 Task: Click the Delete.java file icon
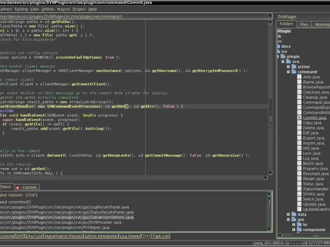(299, 128)
